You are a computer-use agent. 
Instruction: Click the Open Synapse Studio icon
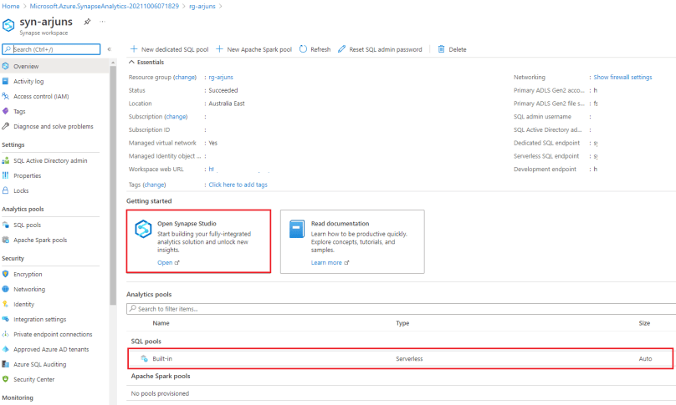[x=143, y=229]
